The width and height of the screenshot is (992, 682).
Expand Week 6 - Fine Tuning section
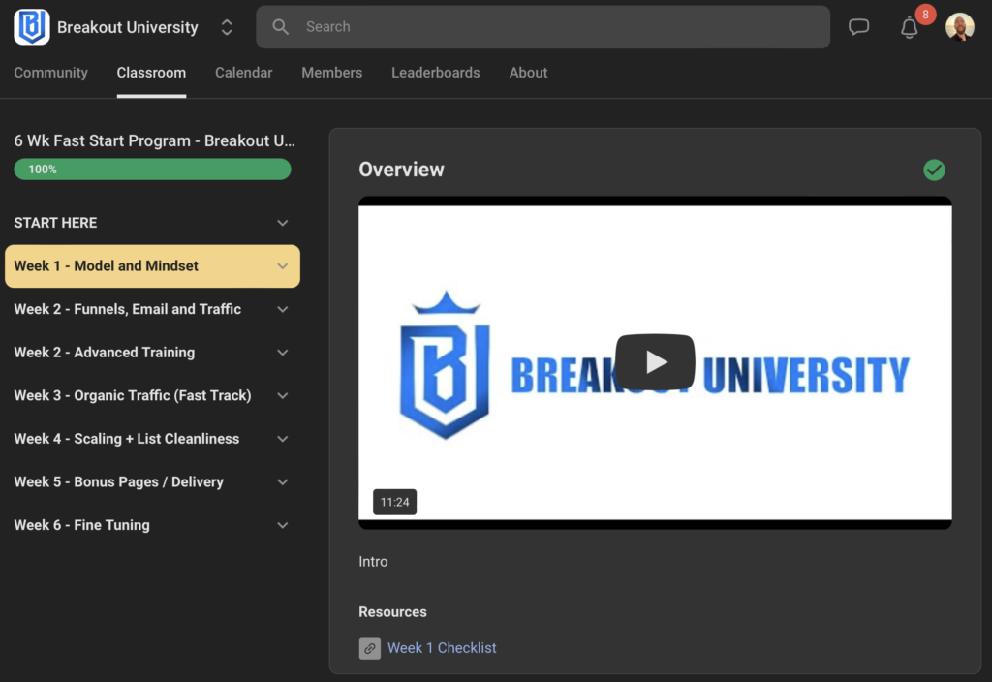click(x=282, y=525)
